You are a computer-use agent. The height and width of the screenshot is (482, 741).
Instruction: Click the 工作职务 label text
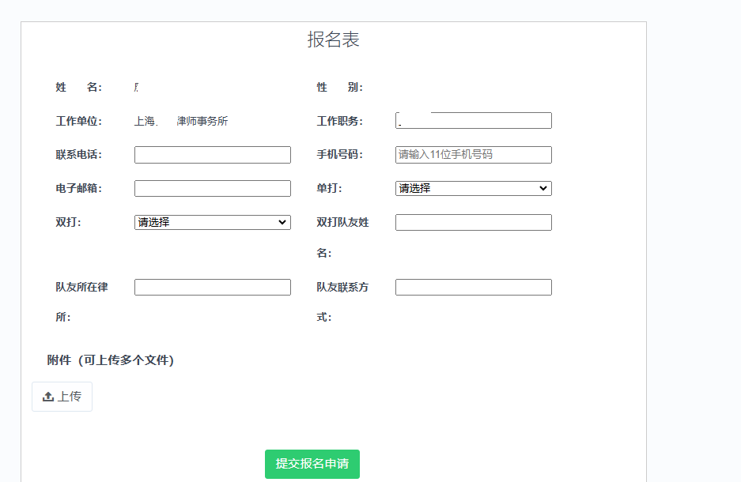(339, 122)
